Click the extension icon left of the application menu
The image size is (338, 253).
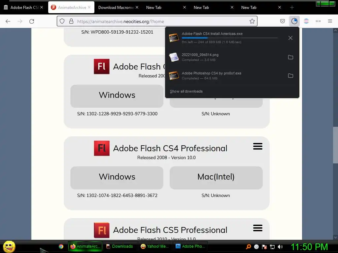click(x=318, y=21)
